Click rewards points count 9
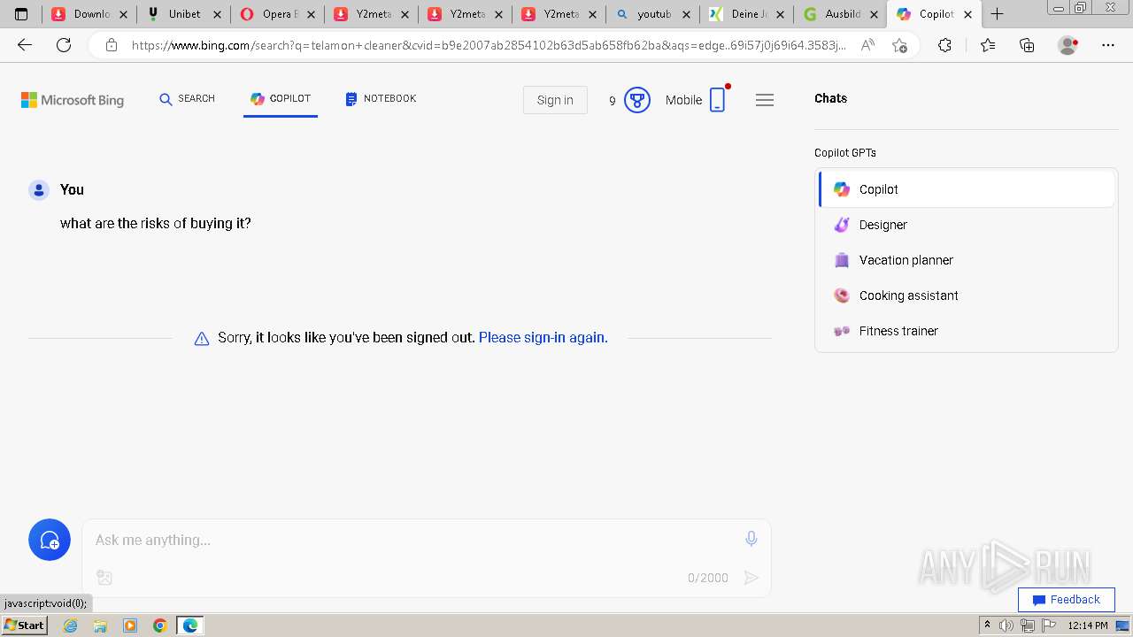 point(612,101)
